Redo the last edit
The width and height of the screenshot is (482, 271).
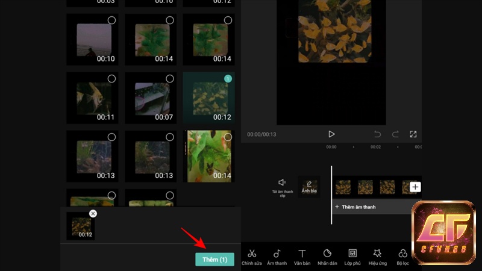point(395,134)
